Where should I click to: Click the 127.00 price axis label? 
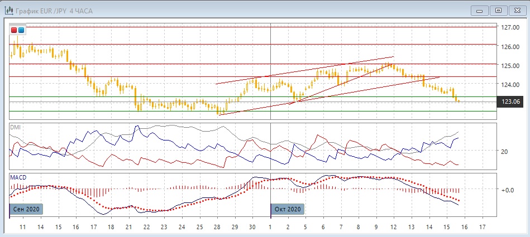pyautogui.click(x=510, y=27)
